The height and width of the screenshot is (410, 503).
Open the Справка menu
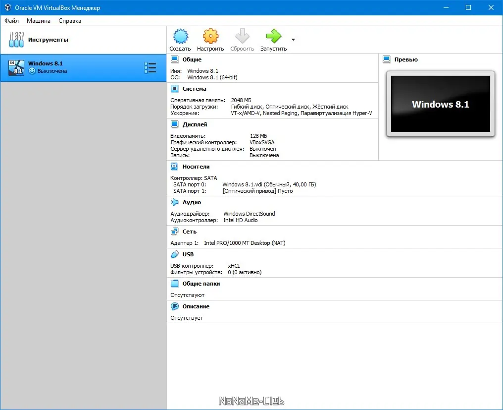(70, 20)
